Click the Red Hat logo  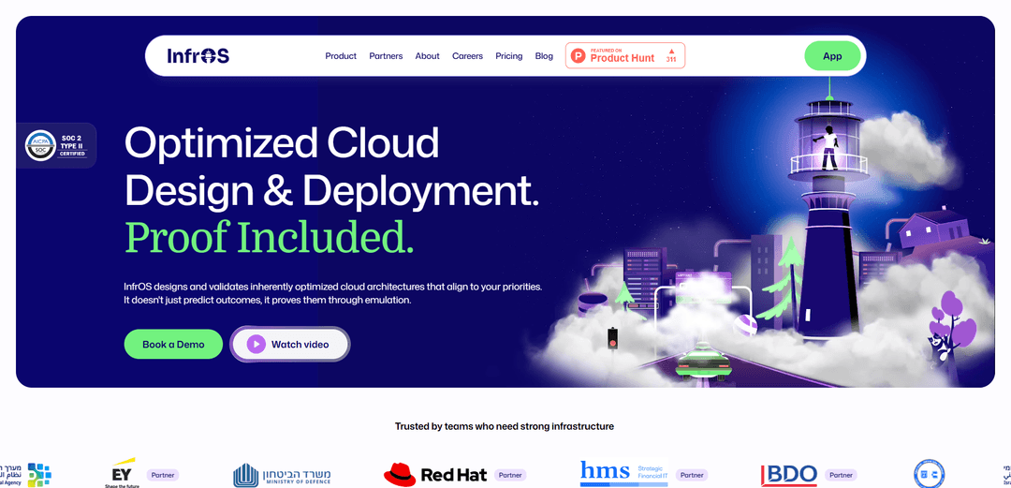pos(436,475)
